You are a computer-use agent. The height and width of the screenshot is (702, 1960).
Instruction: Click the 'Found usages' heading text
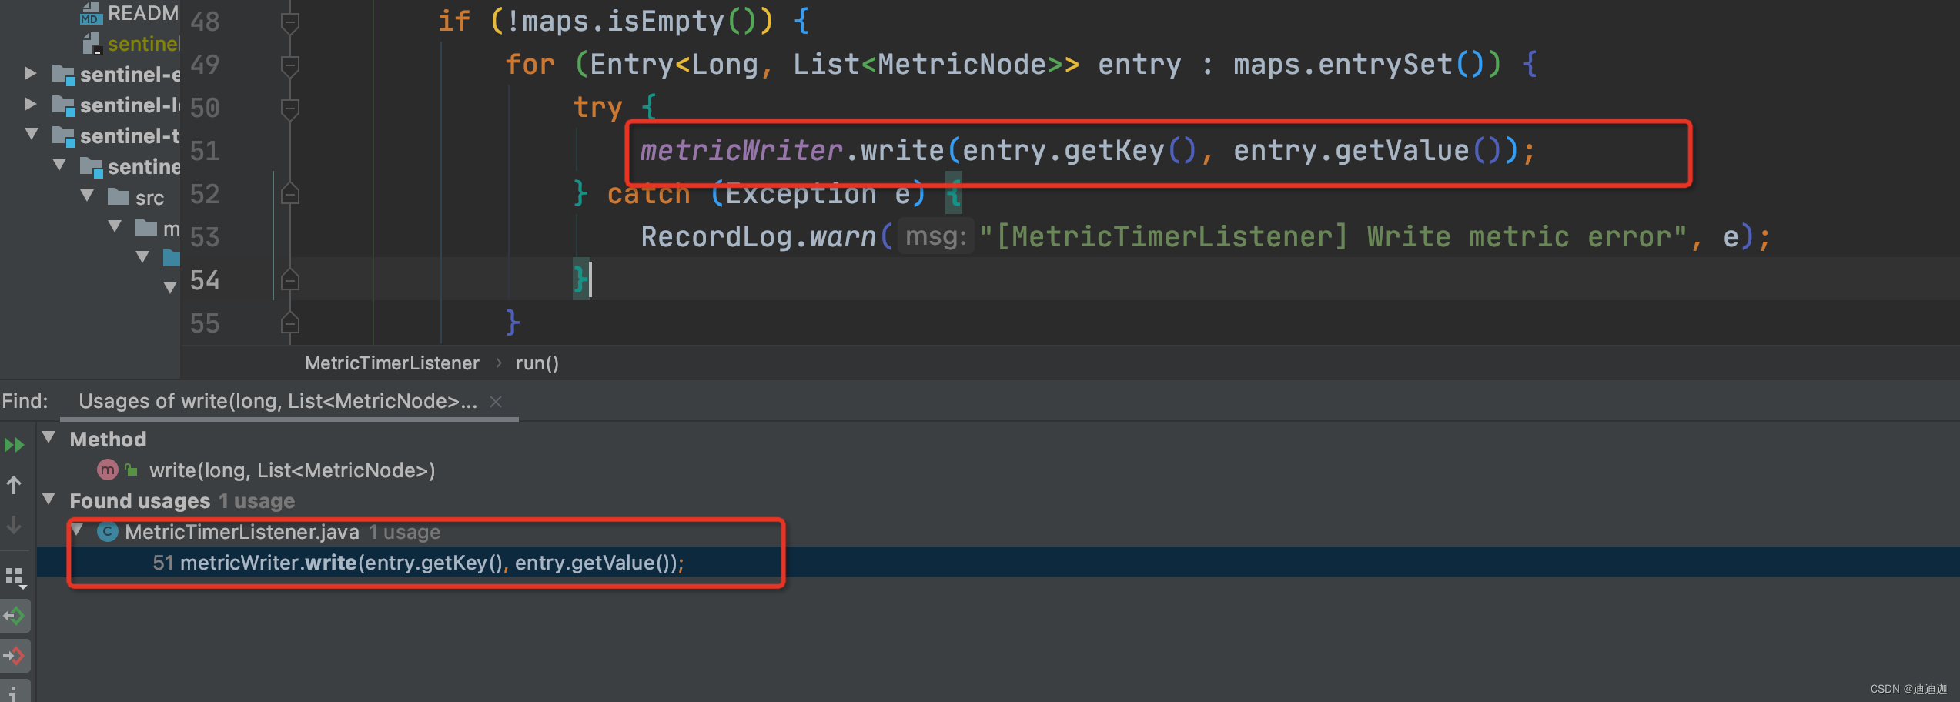[x=139, y=501]
